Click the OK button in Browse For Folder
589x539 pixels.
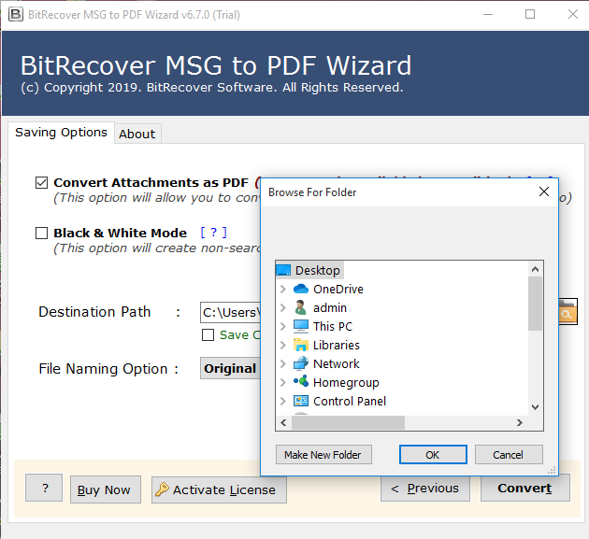click(x=433, y=455)
